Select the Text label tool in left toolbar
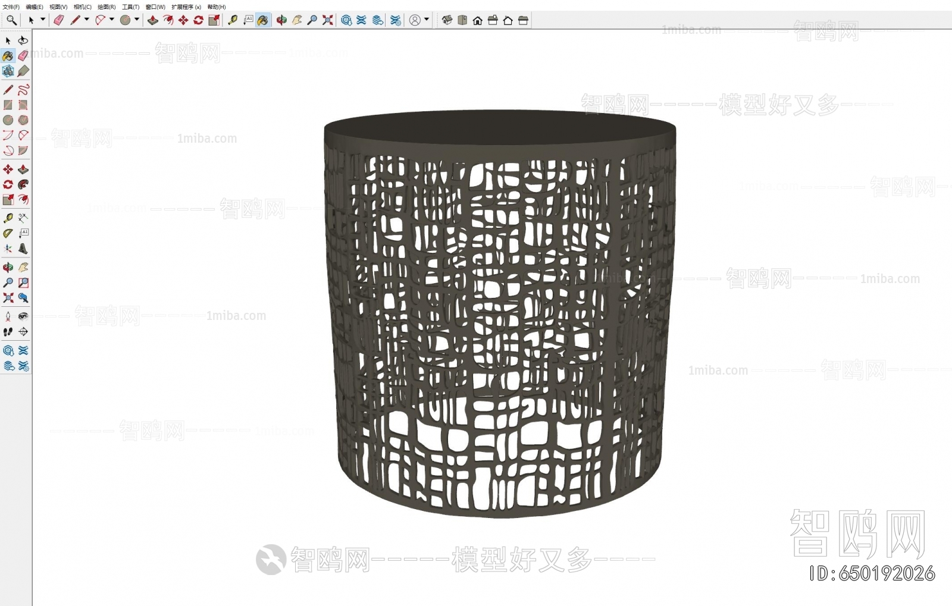 23,233
